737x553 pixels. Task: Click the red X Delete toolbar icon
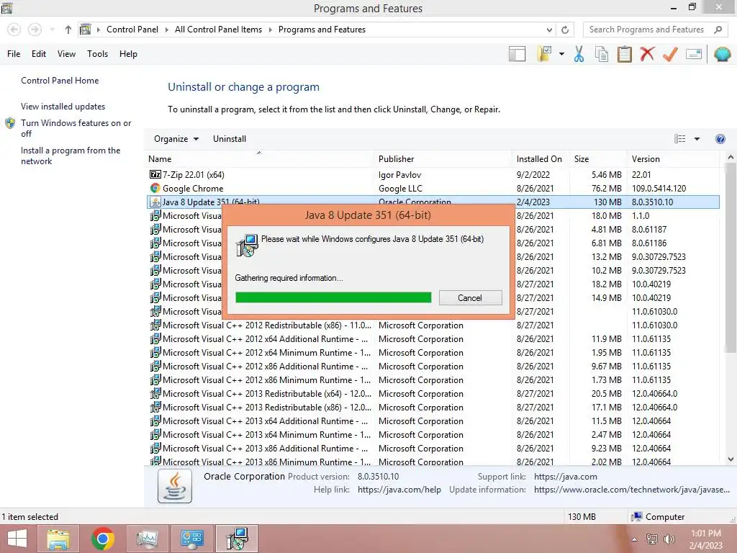(647, 54)
